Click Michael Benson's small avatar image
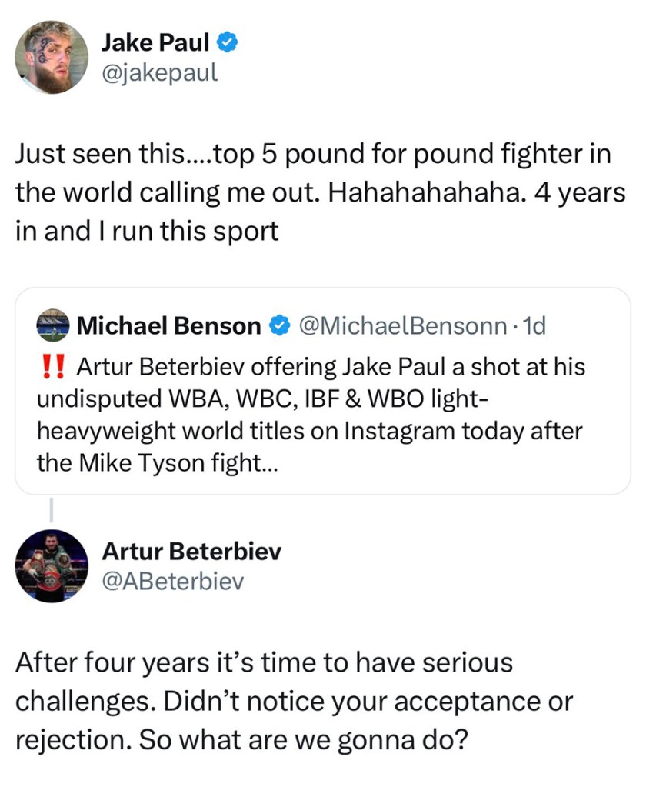This screenshot has width=646, height=787. click(53, 326)
